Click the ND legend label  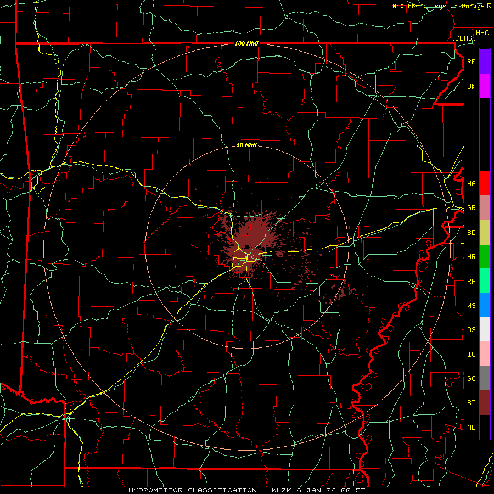pos(471,428)
